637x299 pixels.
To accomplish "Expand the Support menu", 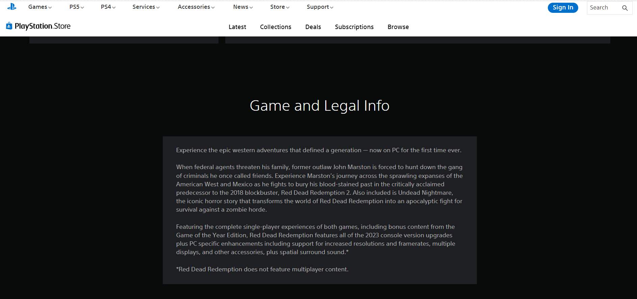I will [x=320, y=7].
